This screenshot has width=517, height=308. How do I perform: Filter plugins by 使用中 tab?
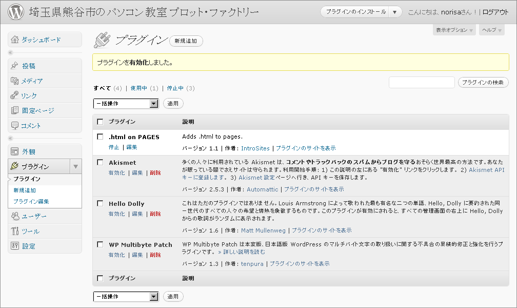[139, 88]
